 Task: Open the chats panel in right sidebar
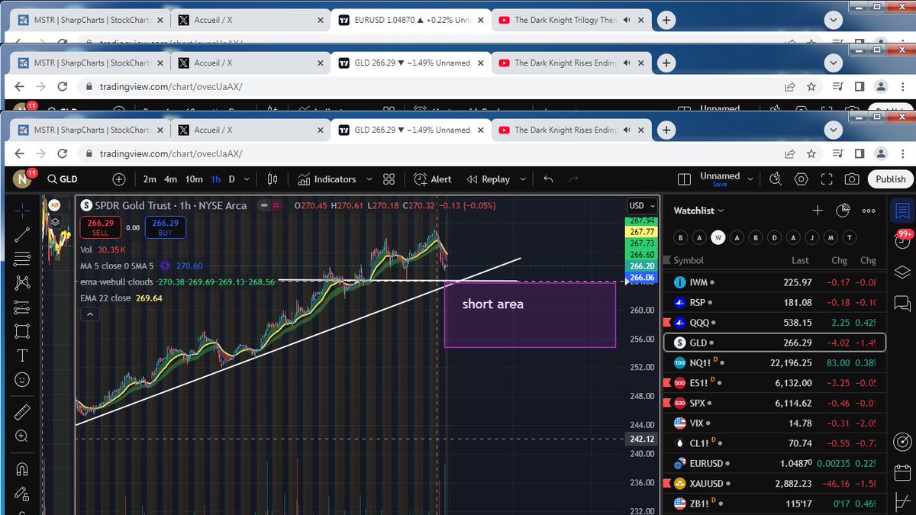point(902,304)
